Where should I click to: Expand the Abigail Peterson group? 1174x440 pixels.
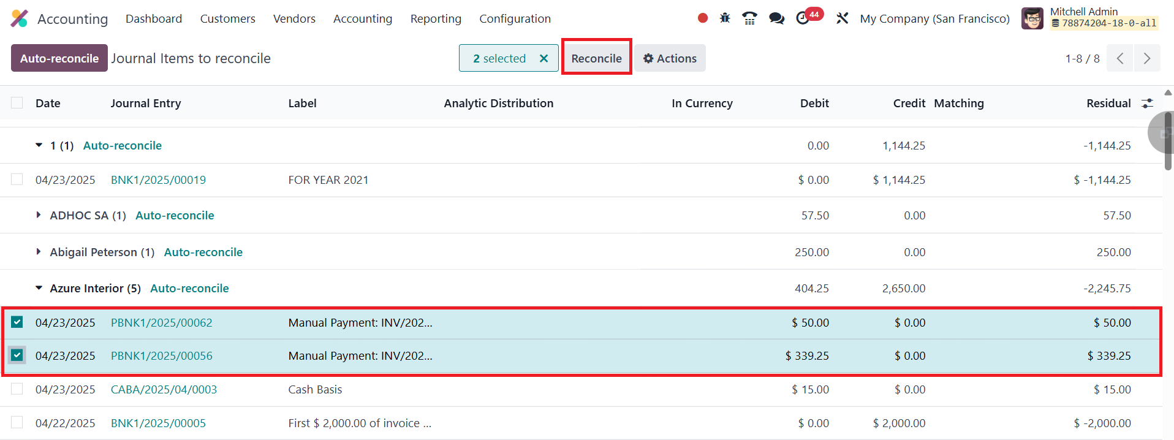click(x=39, y=252)
